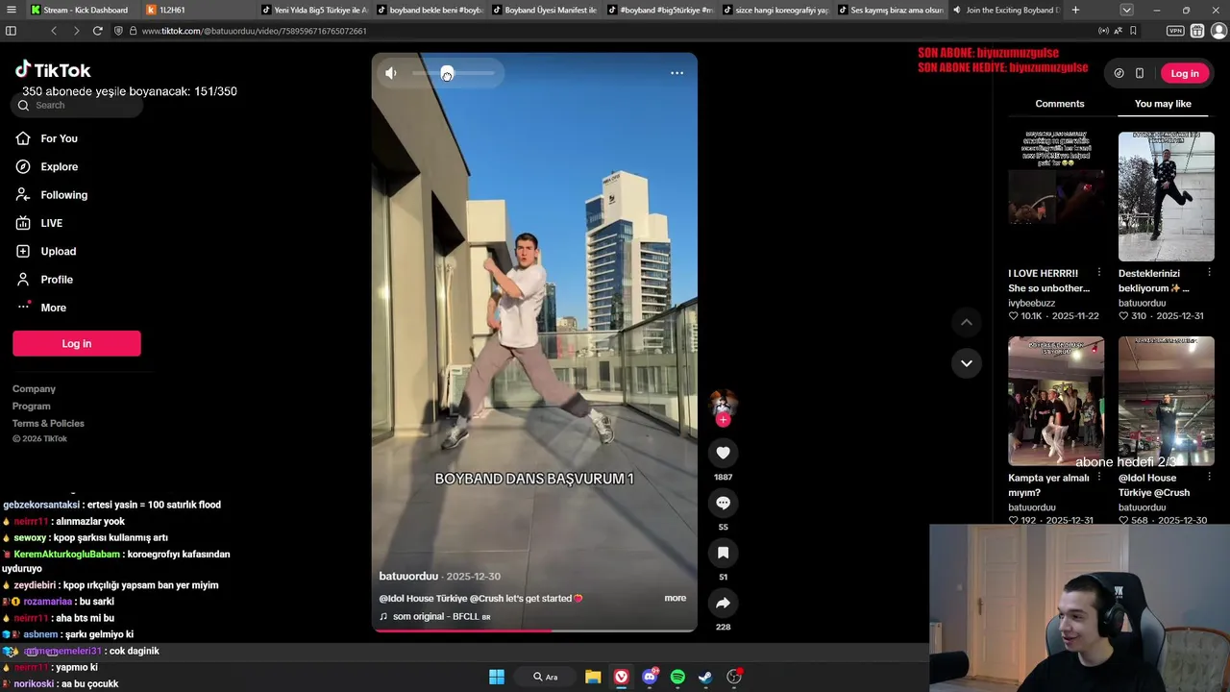This screenshot has height=692, width=1230.
Task: Bookmark this page in browser
Action: click(1133, 31)
